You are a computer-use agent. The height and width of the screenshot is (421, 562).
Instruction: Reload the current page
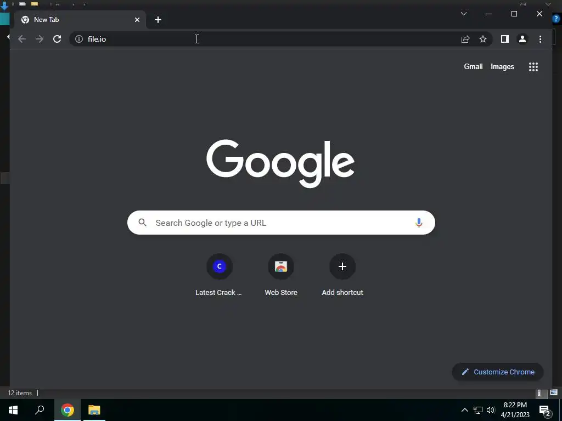point(57,39)
